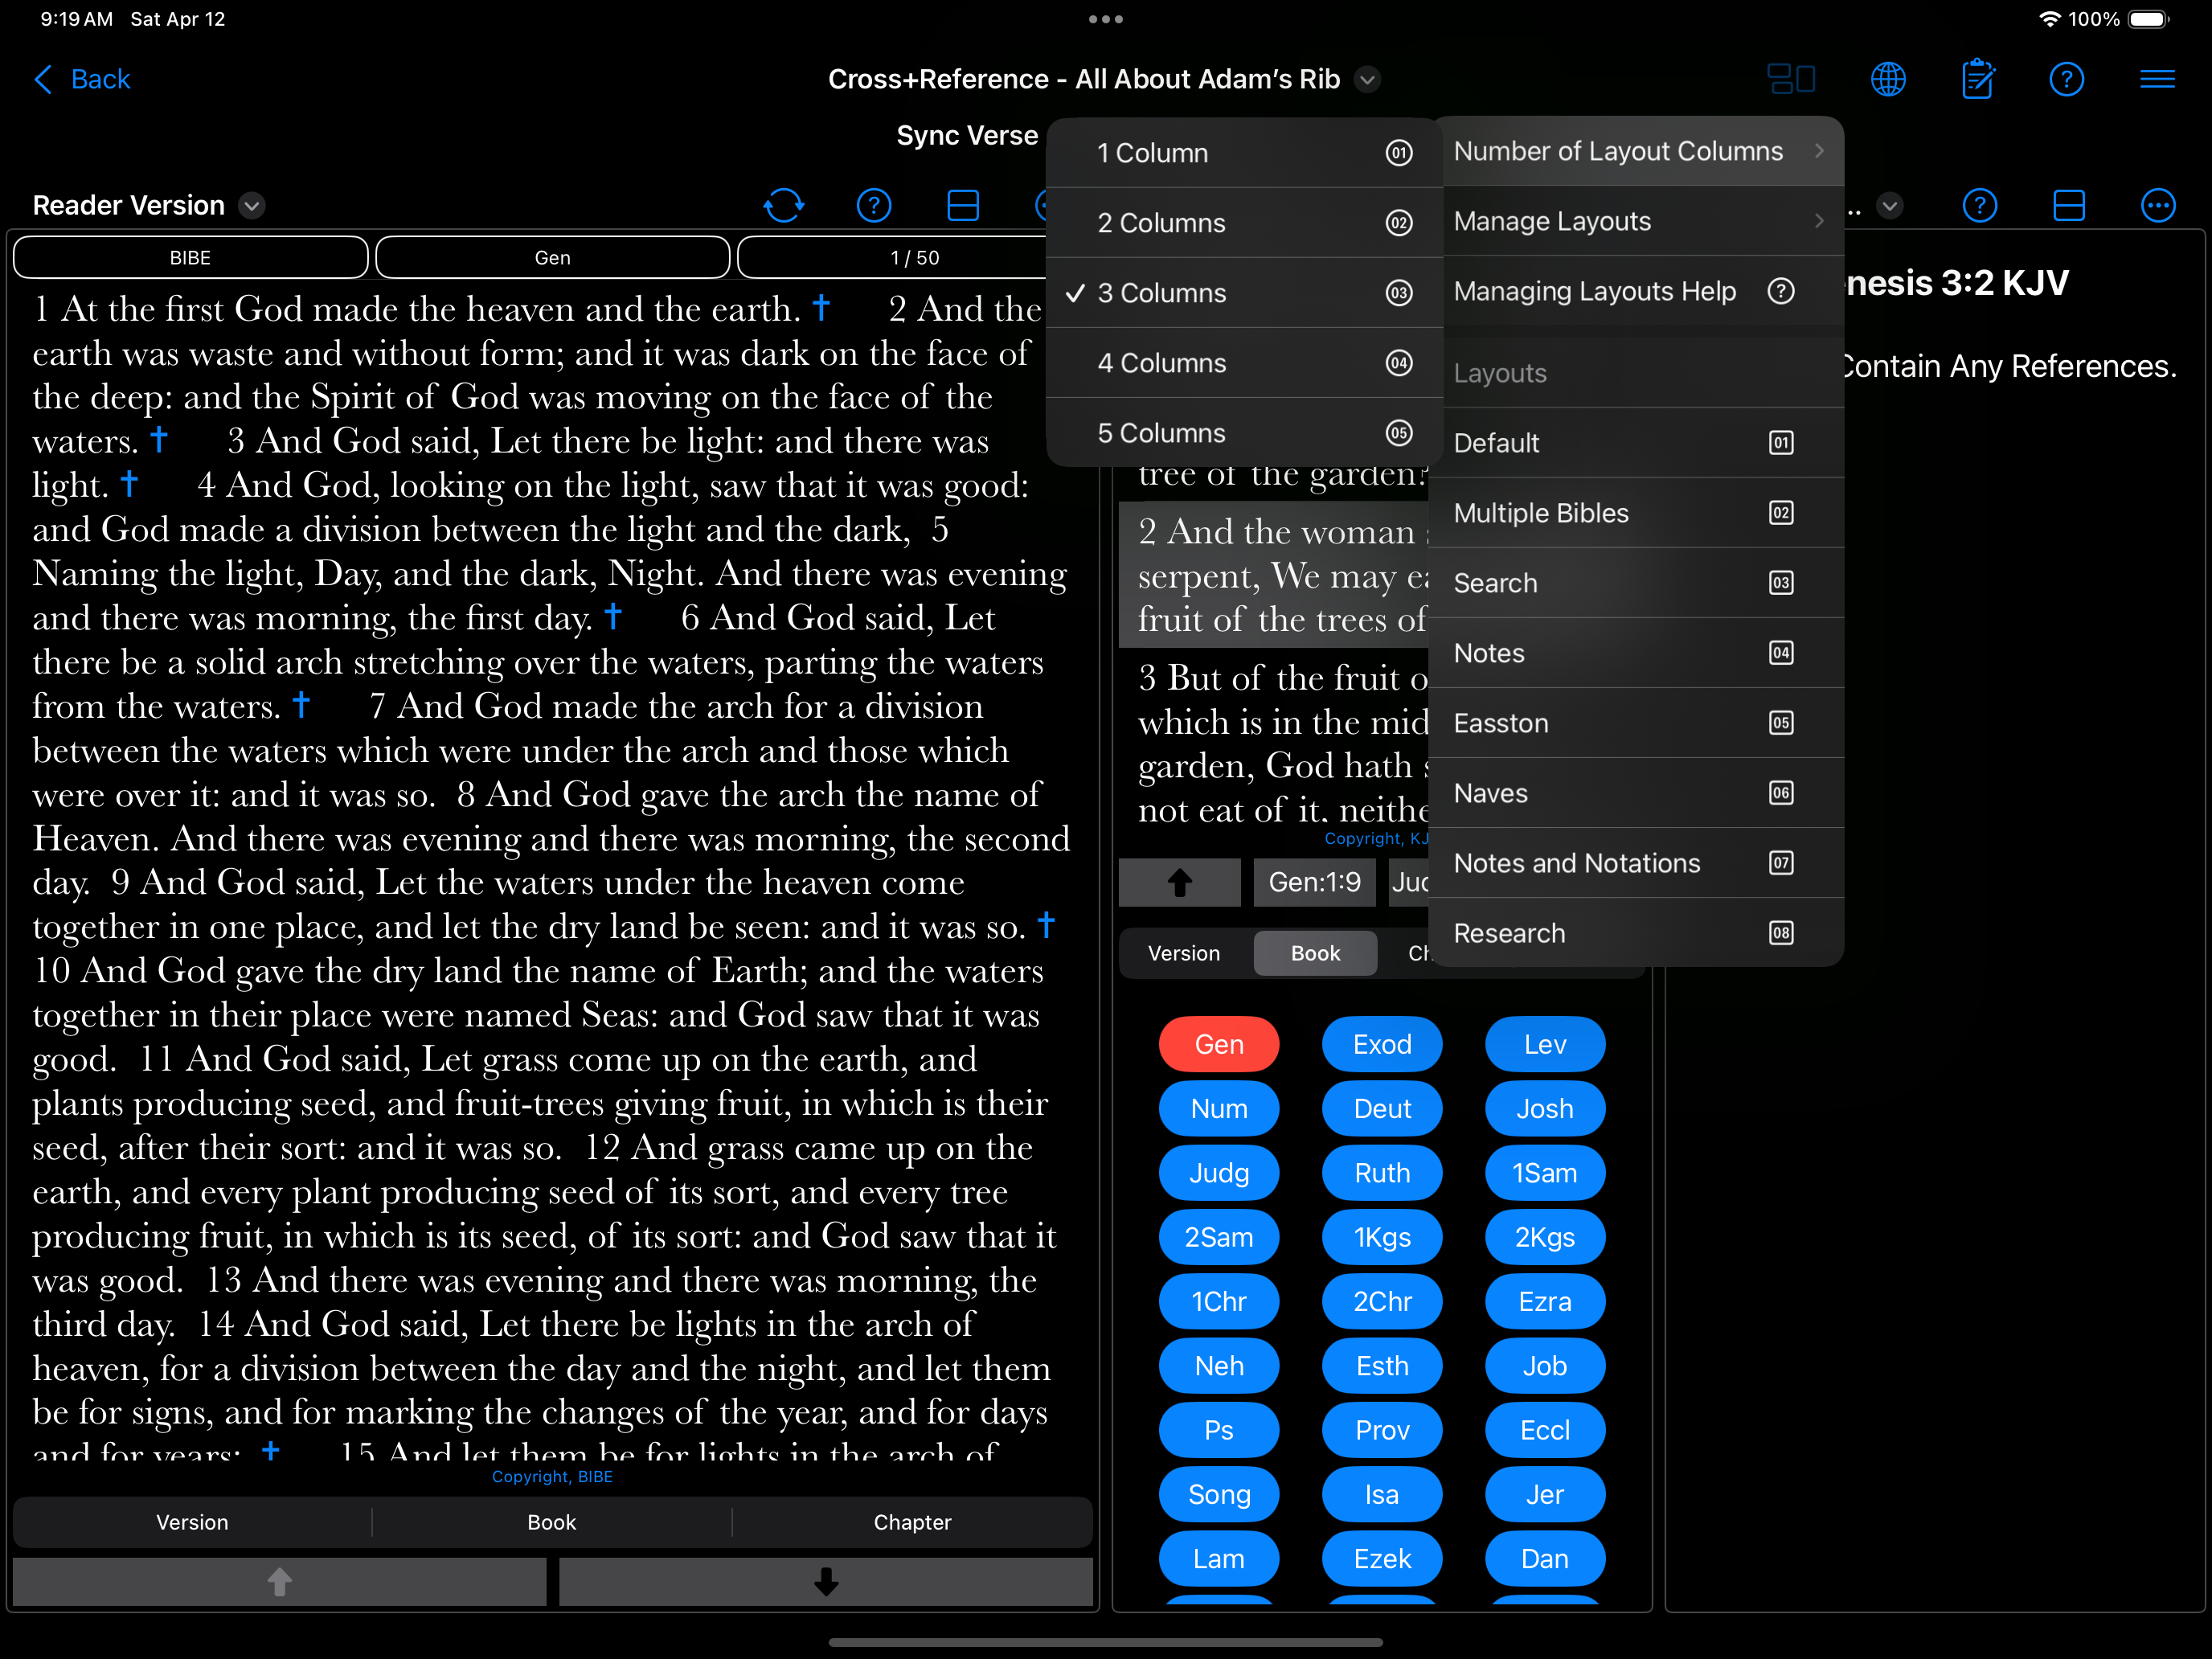Expand the title dropdown chevron
This screenshot has width=2212, height=1659.
coord(1368,79)
